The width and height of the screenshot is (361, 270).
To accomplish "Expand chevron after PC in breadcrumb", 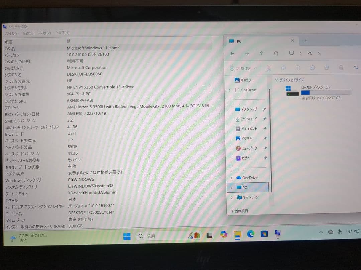I will (x=319, y=53).
